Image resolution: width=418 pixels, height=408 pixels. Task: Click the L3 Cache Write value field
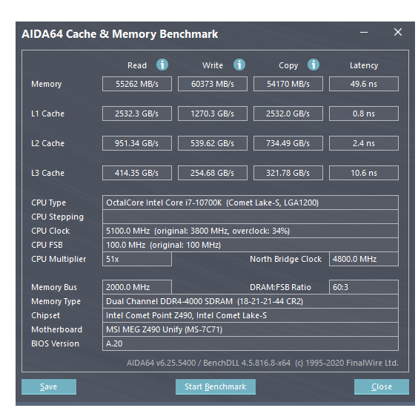click(213, 173)
